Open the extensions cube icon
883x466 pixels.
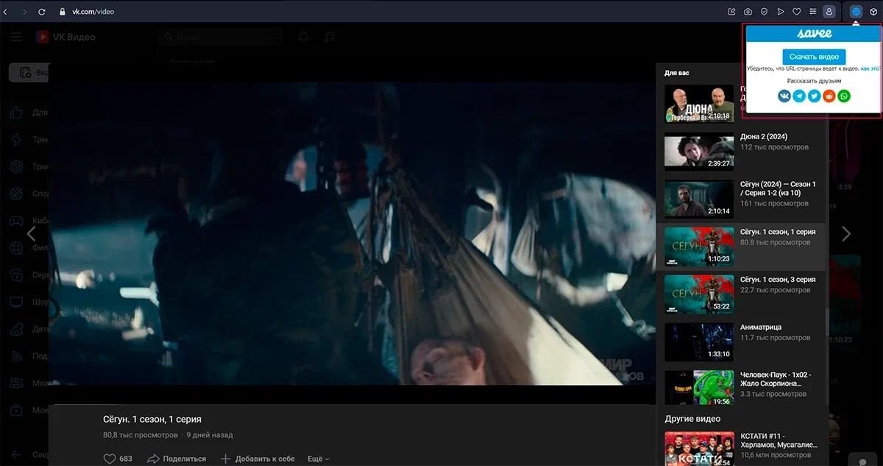point(873,12)
